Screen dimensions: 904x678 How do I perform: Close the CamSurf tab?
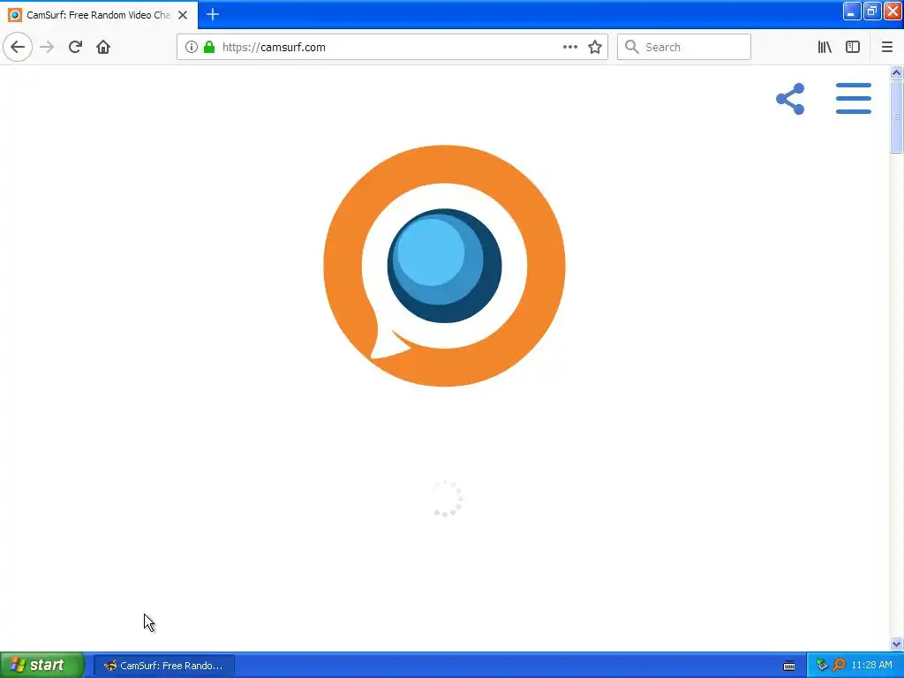183,15
